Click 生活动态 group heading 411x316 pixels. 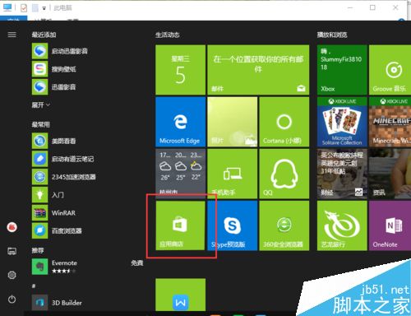(x=168, y=35)
